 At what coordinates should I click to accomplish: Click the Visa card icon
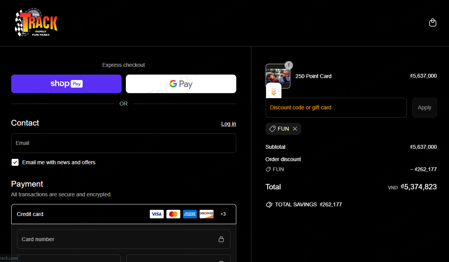pos(156,214)
